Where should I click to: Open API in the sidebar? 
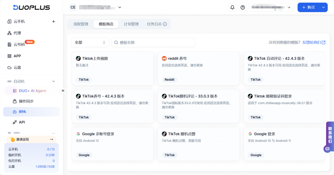coord(22,122)
